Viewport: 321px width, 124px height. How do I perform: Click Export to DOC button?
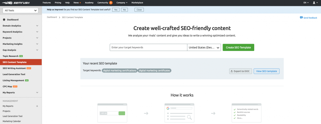click(x=240, y=71)
